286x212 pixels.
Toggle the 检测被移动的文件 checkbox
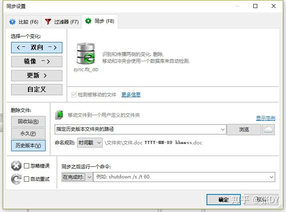pos(74,94)
